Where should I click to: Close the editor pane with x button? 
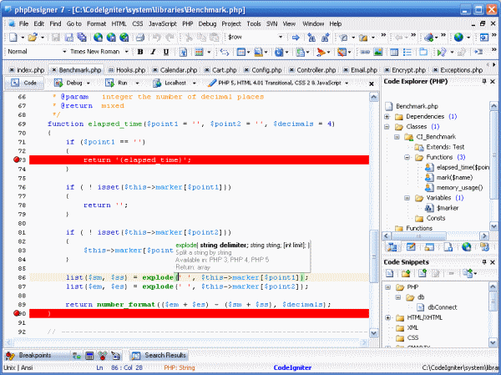372,84
